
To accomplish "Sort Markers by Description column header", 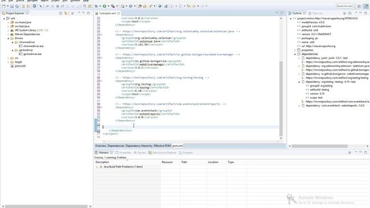I will coord(127,162).
